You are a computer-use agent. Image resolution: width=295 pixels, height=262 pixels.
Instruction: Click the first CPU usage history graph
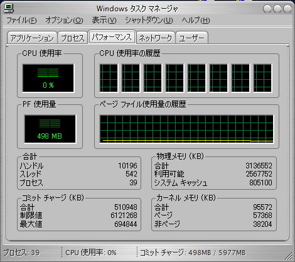[x=109, y=78]
